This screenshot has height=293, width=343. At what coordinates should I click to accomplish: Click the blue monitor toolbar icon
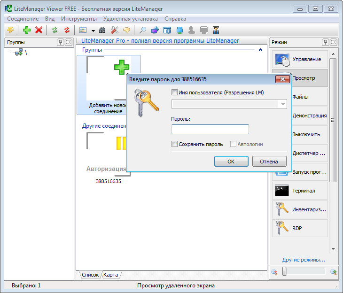coord(179,30)
